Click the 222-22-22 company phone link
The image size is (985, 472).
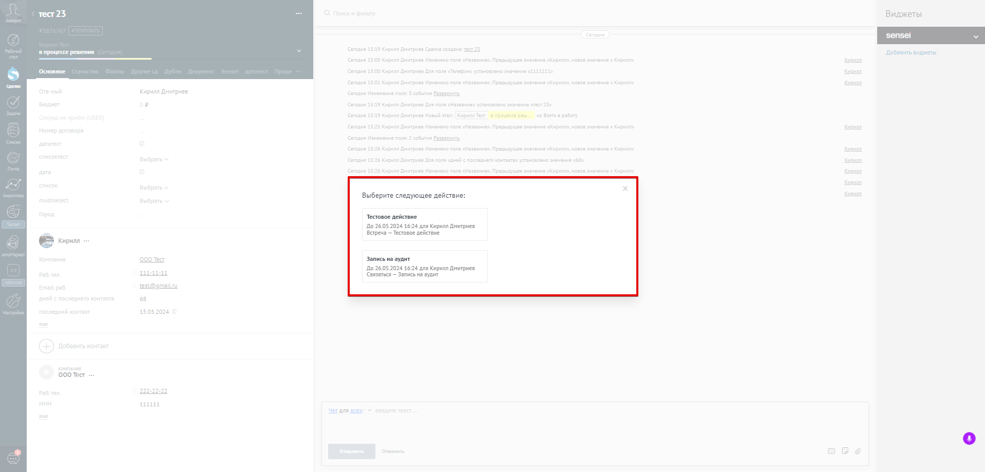153,391
